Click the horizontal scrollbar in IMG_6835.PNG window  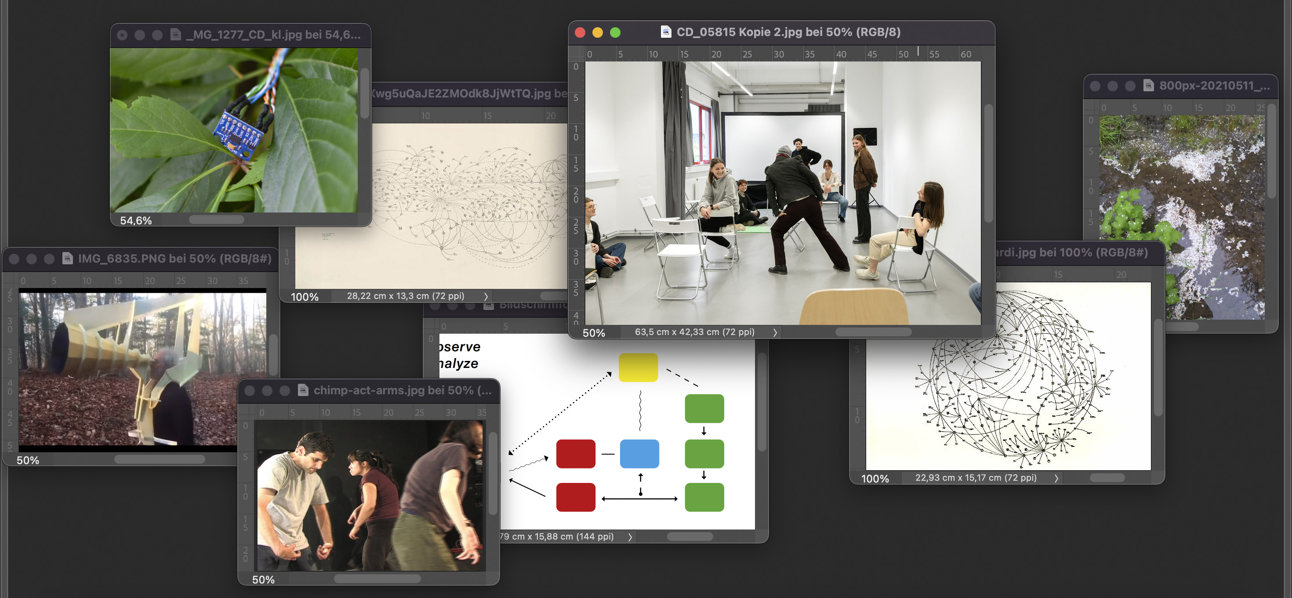pos(160,459)
